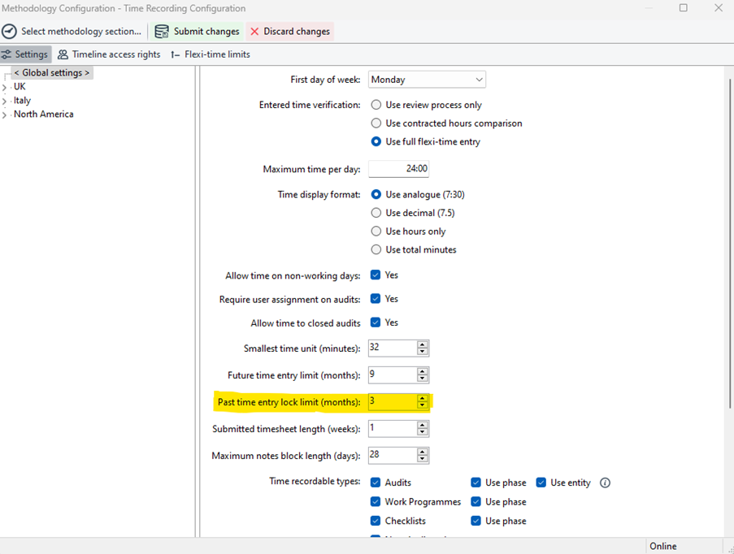Decrease Maximum notes block length days
The image size is (734, 554).
click(x=422, y=458)
